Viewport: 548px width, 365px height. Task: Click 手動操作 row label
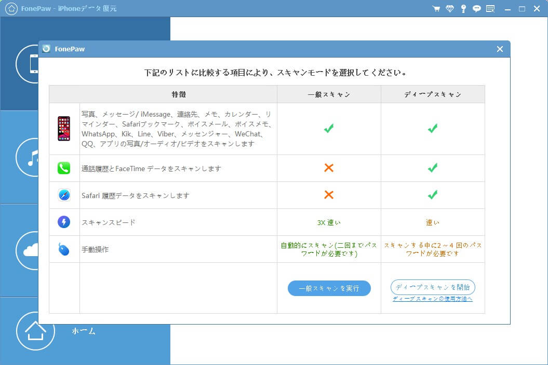(95, 249)
